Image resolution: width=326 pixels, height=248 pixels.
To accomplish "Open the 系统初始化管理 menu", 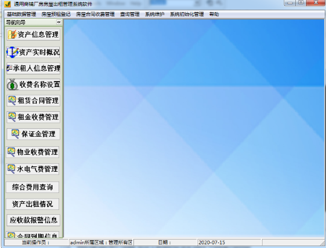I will pos(187,14).
